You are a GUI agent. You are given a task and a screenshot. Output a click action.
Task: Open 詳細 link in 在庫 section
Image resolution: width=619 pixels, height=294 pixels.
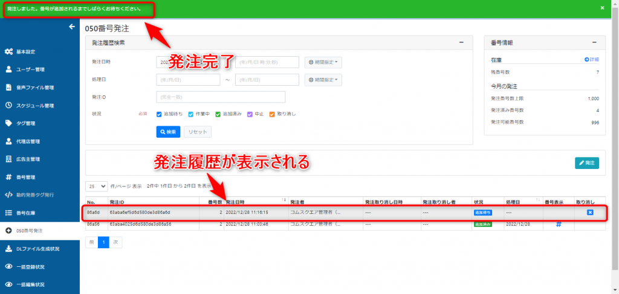click(592, 60)
